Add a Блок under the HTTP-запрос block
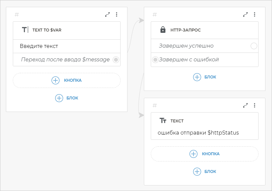Image resolution: width=272 pixels, height=191 pixels. click(x=205, y=77)
